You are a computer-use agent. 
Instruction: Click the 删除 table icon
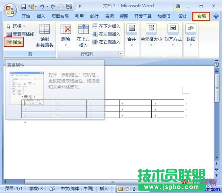pos(65,29)
